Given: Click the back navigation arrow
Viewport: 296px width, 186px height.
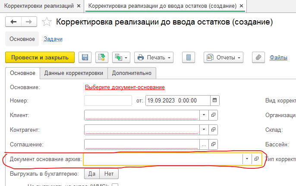Looking at the screenshot, I should [x=13, y=22].
